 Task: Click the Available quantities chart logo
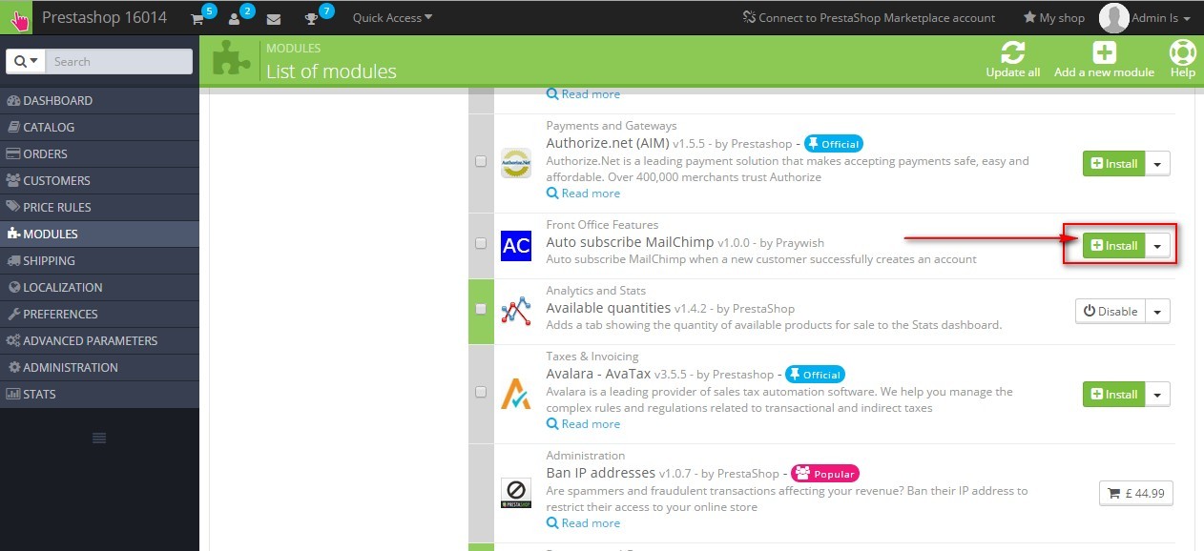(516, 311)
